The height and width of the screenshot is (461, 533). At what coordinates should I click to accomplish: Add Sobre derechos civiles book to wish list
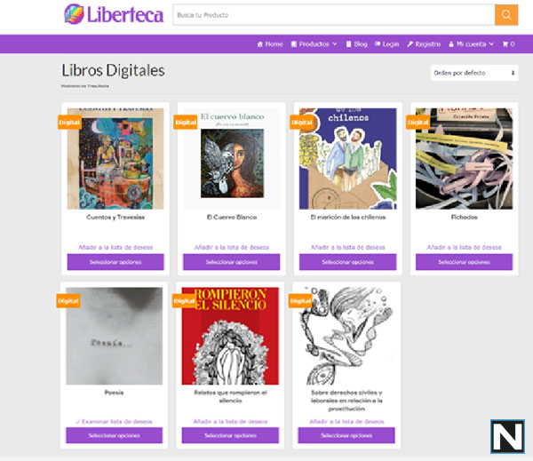pos(346,422)
